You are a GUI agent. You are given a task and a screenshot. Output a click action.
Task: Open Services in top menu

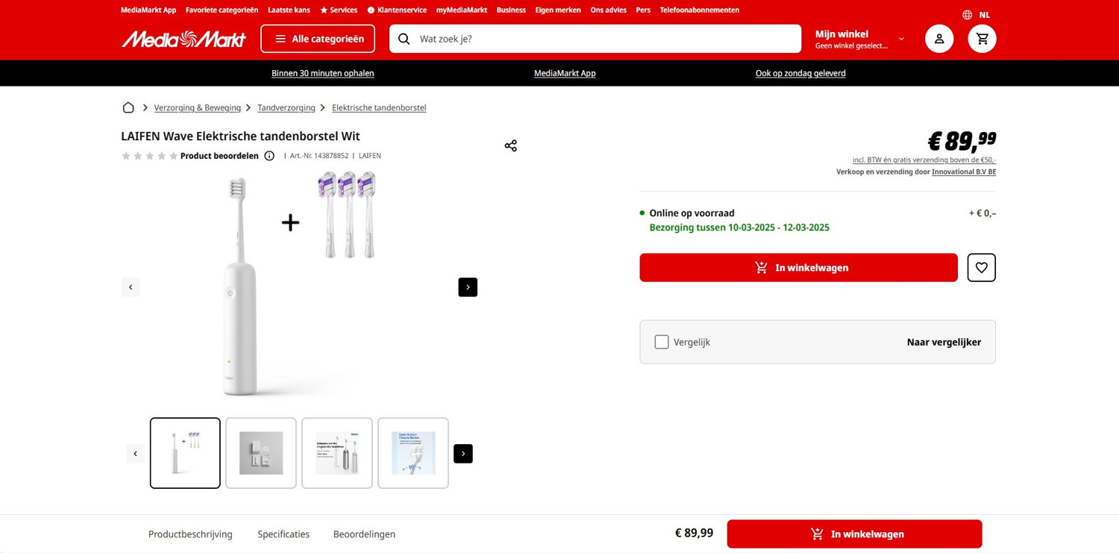pyautogui.click(x=339, y=10)
